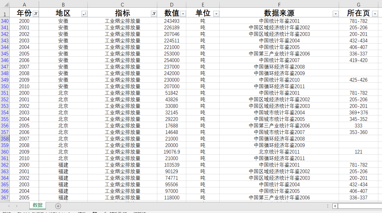Switch to the 数据 sheet tab
This screenshot has height=213, width=382.
click(x=37, y=205)
